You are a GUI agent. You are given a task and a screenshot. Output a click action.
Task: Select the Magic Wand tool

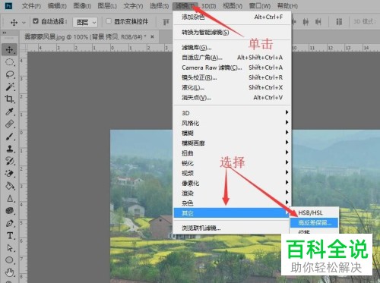click(x=9, y=86)
